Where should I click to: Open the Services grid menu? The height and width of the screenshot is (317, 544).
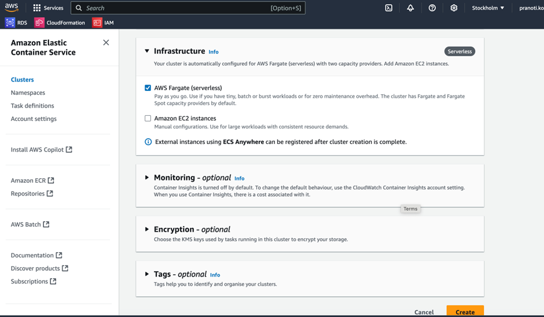[x=37, y=8]
